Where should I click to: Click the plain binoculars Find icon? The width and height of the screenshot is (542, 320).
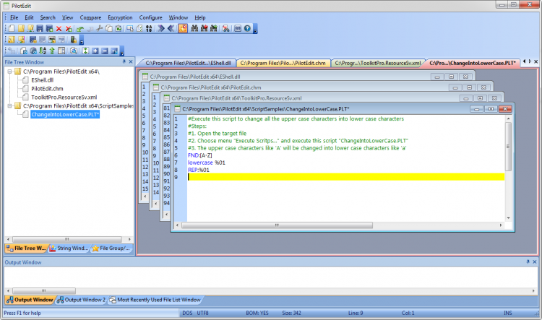tap(194, 28)
